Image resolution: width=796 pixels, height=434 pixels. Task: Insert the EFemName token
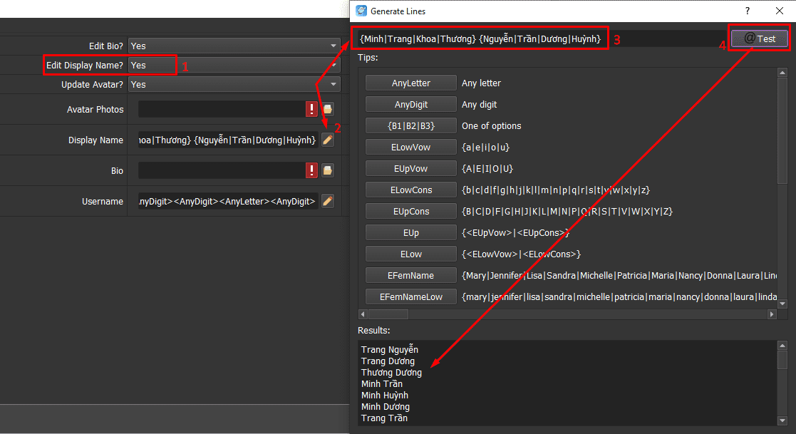click(x=410, y=275)
